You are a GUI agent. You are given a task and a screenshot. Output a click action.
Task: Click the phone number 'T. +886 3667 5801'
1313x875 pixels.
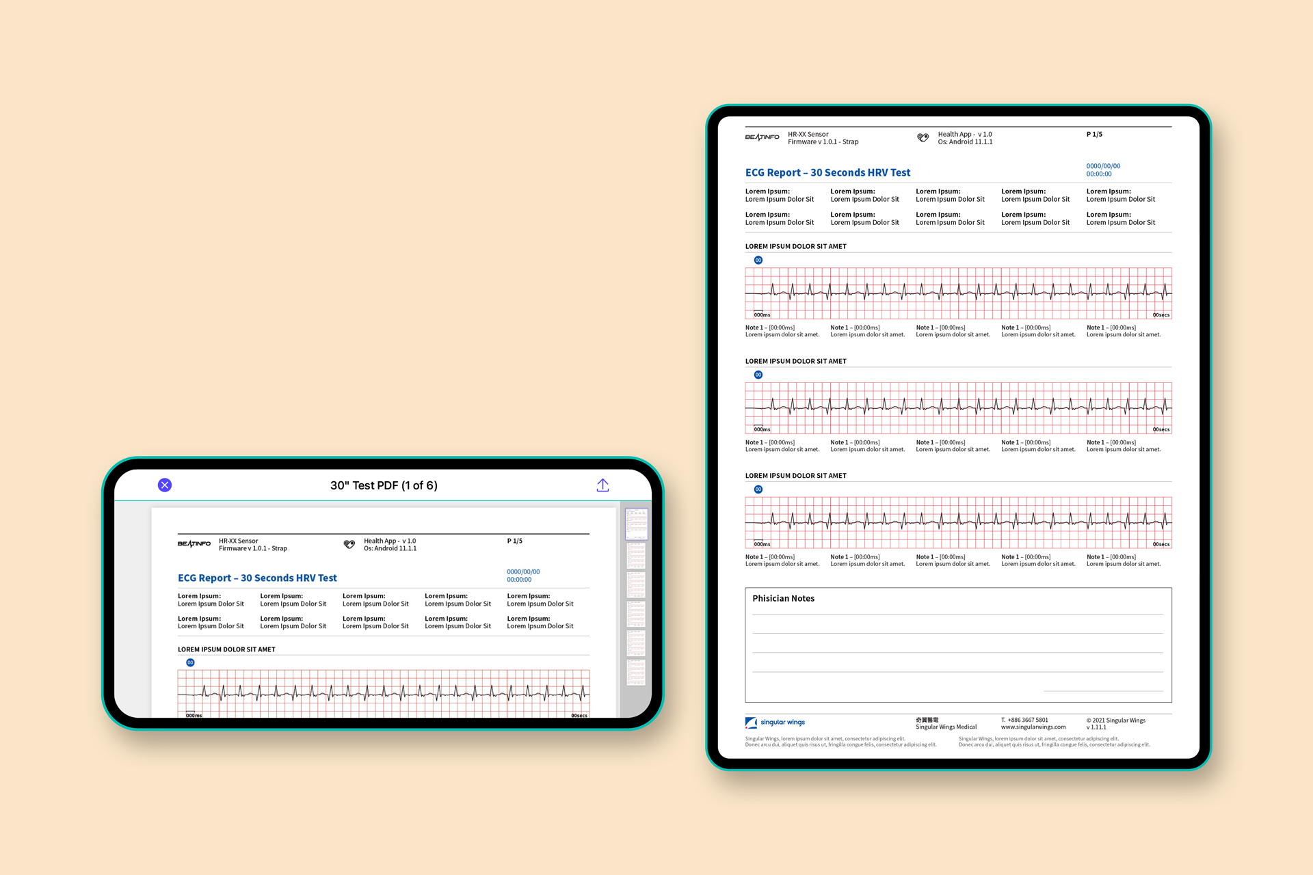[x=1024, y=720]
